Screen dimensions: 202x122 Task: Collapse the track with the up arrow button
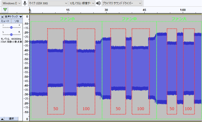2,119
